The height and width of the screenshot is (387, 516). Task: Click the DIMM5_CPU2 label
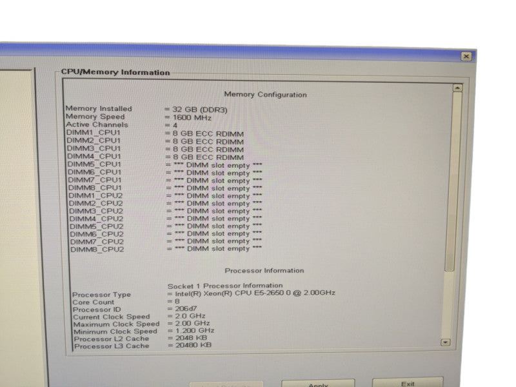pyautogui.click(x=97, y=226)
